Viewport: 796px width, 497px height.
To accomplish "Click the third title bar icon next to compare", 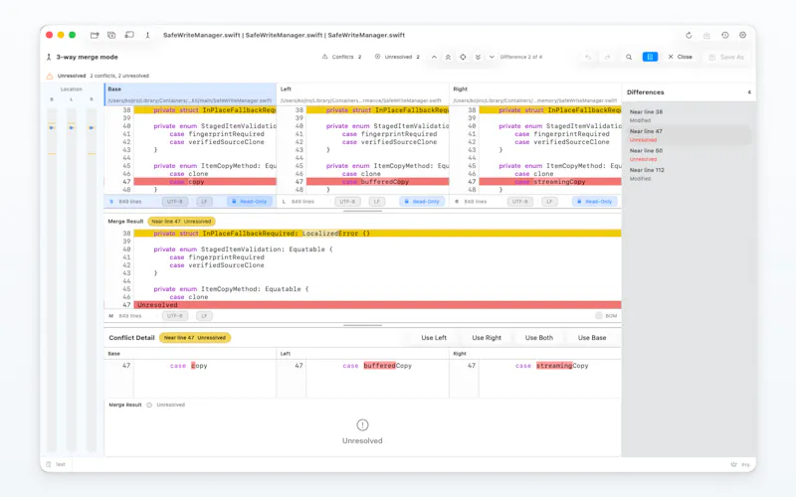I will 129,35.
